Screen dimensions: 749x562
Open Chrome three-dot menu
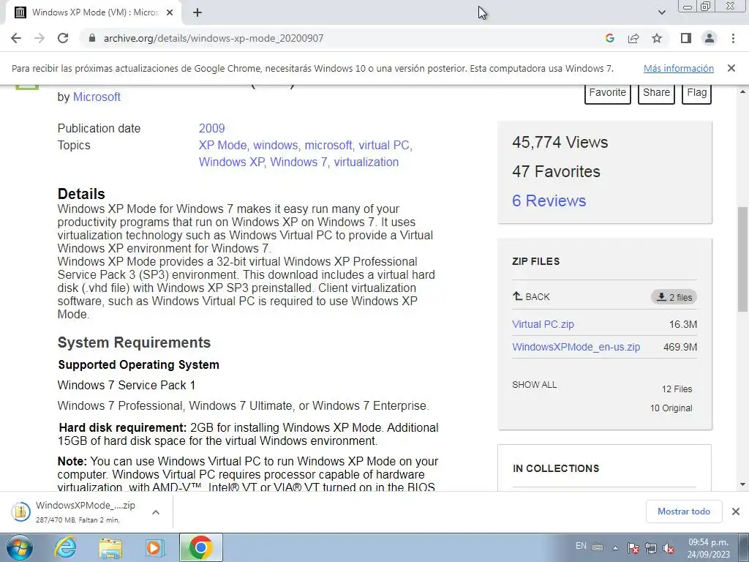click(733, 38)
